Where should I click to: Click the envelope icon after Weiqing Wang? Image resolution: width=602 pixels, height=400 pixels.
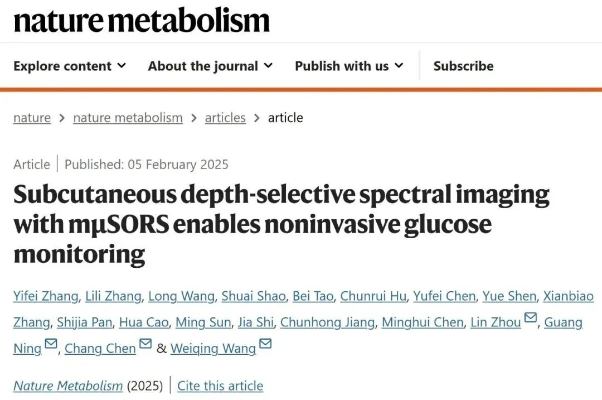[x=265, y=344]
